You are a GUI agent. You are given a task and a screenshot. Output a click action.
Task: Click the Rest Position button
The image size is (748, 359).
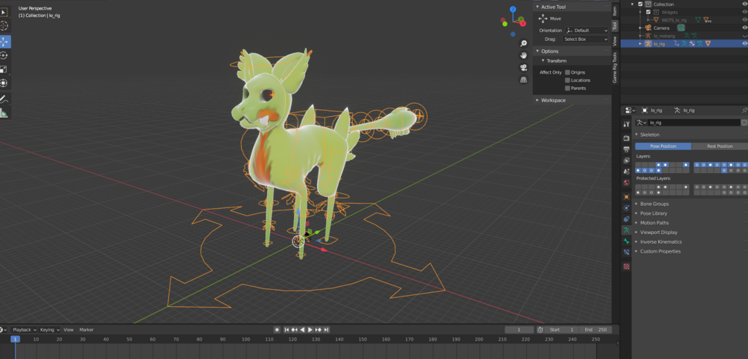[x=720, y=146]
